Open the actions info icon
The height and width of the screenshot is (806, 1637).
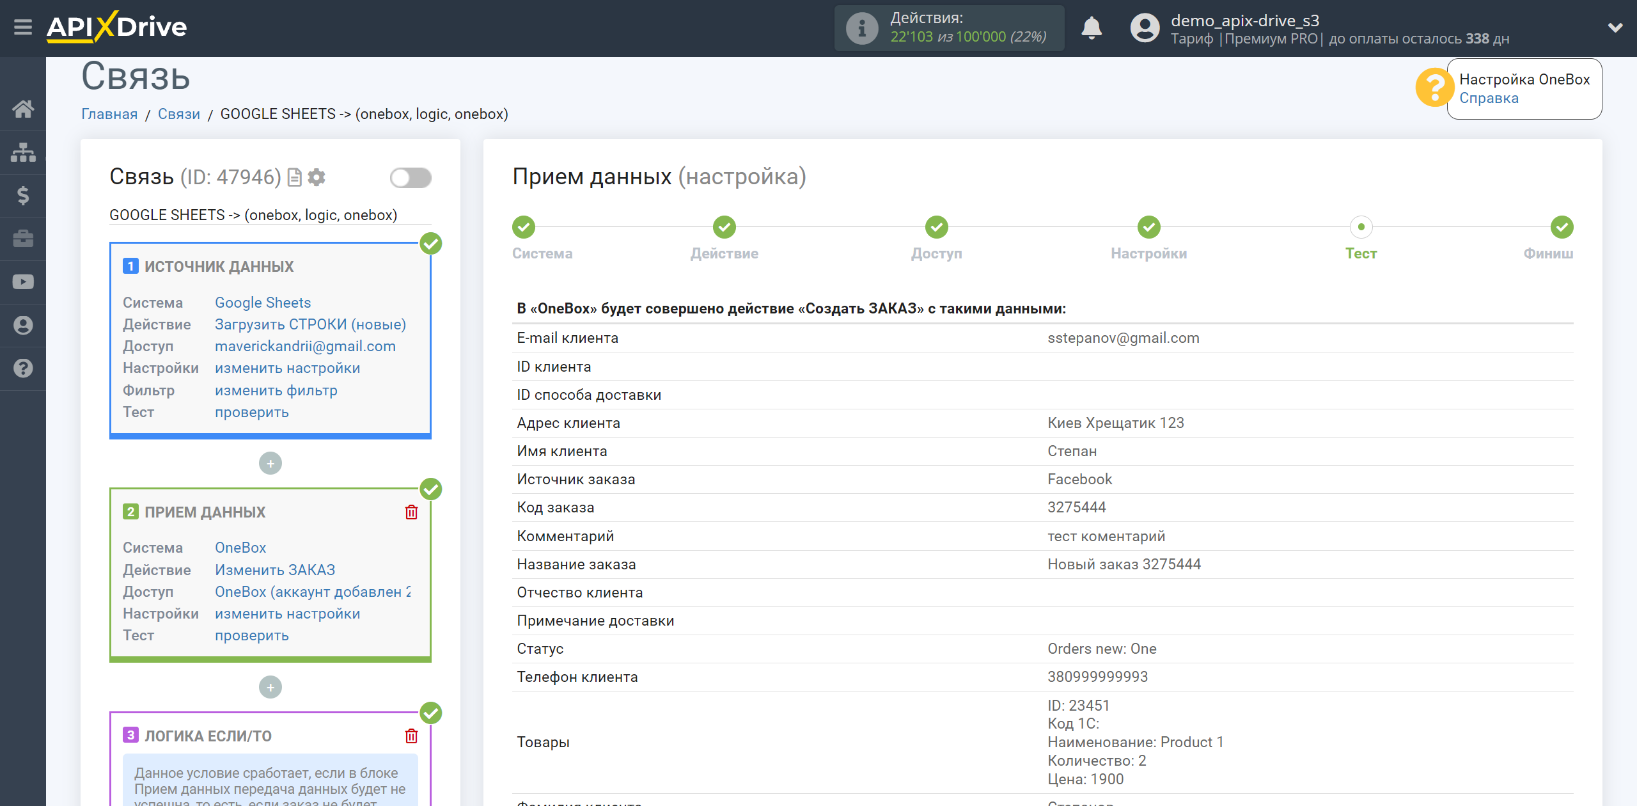(x=861, y=28)
